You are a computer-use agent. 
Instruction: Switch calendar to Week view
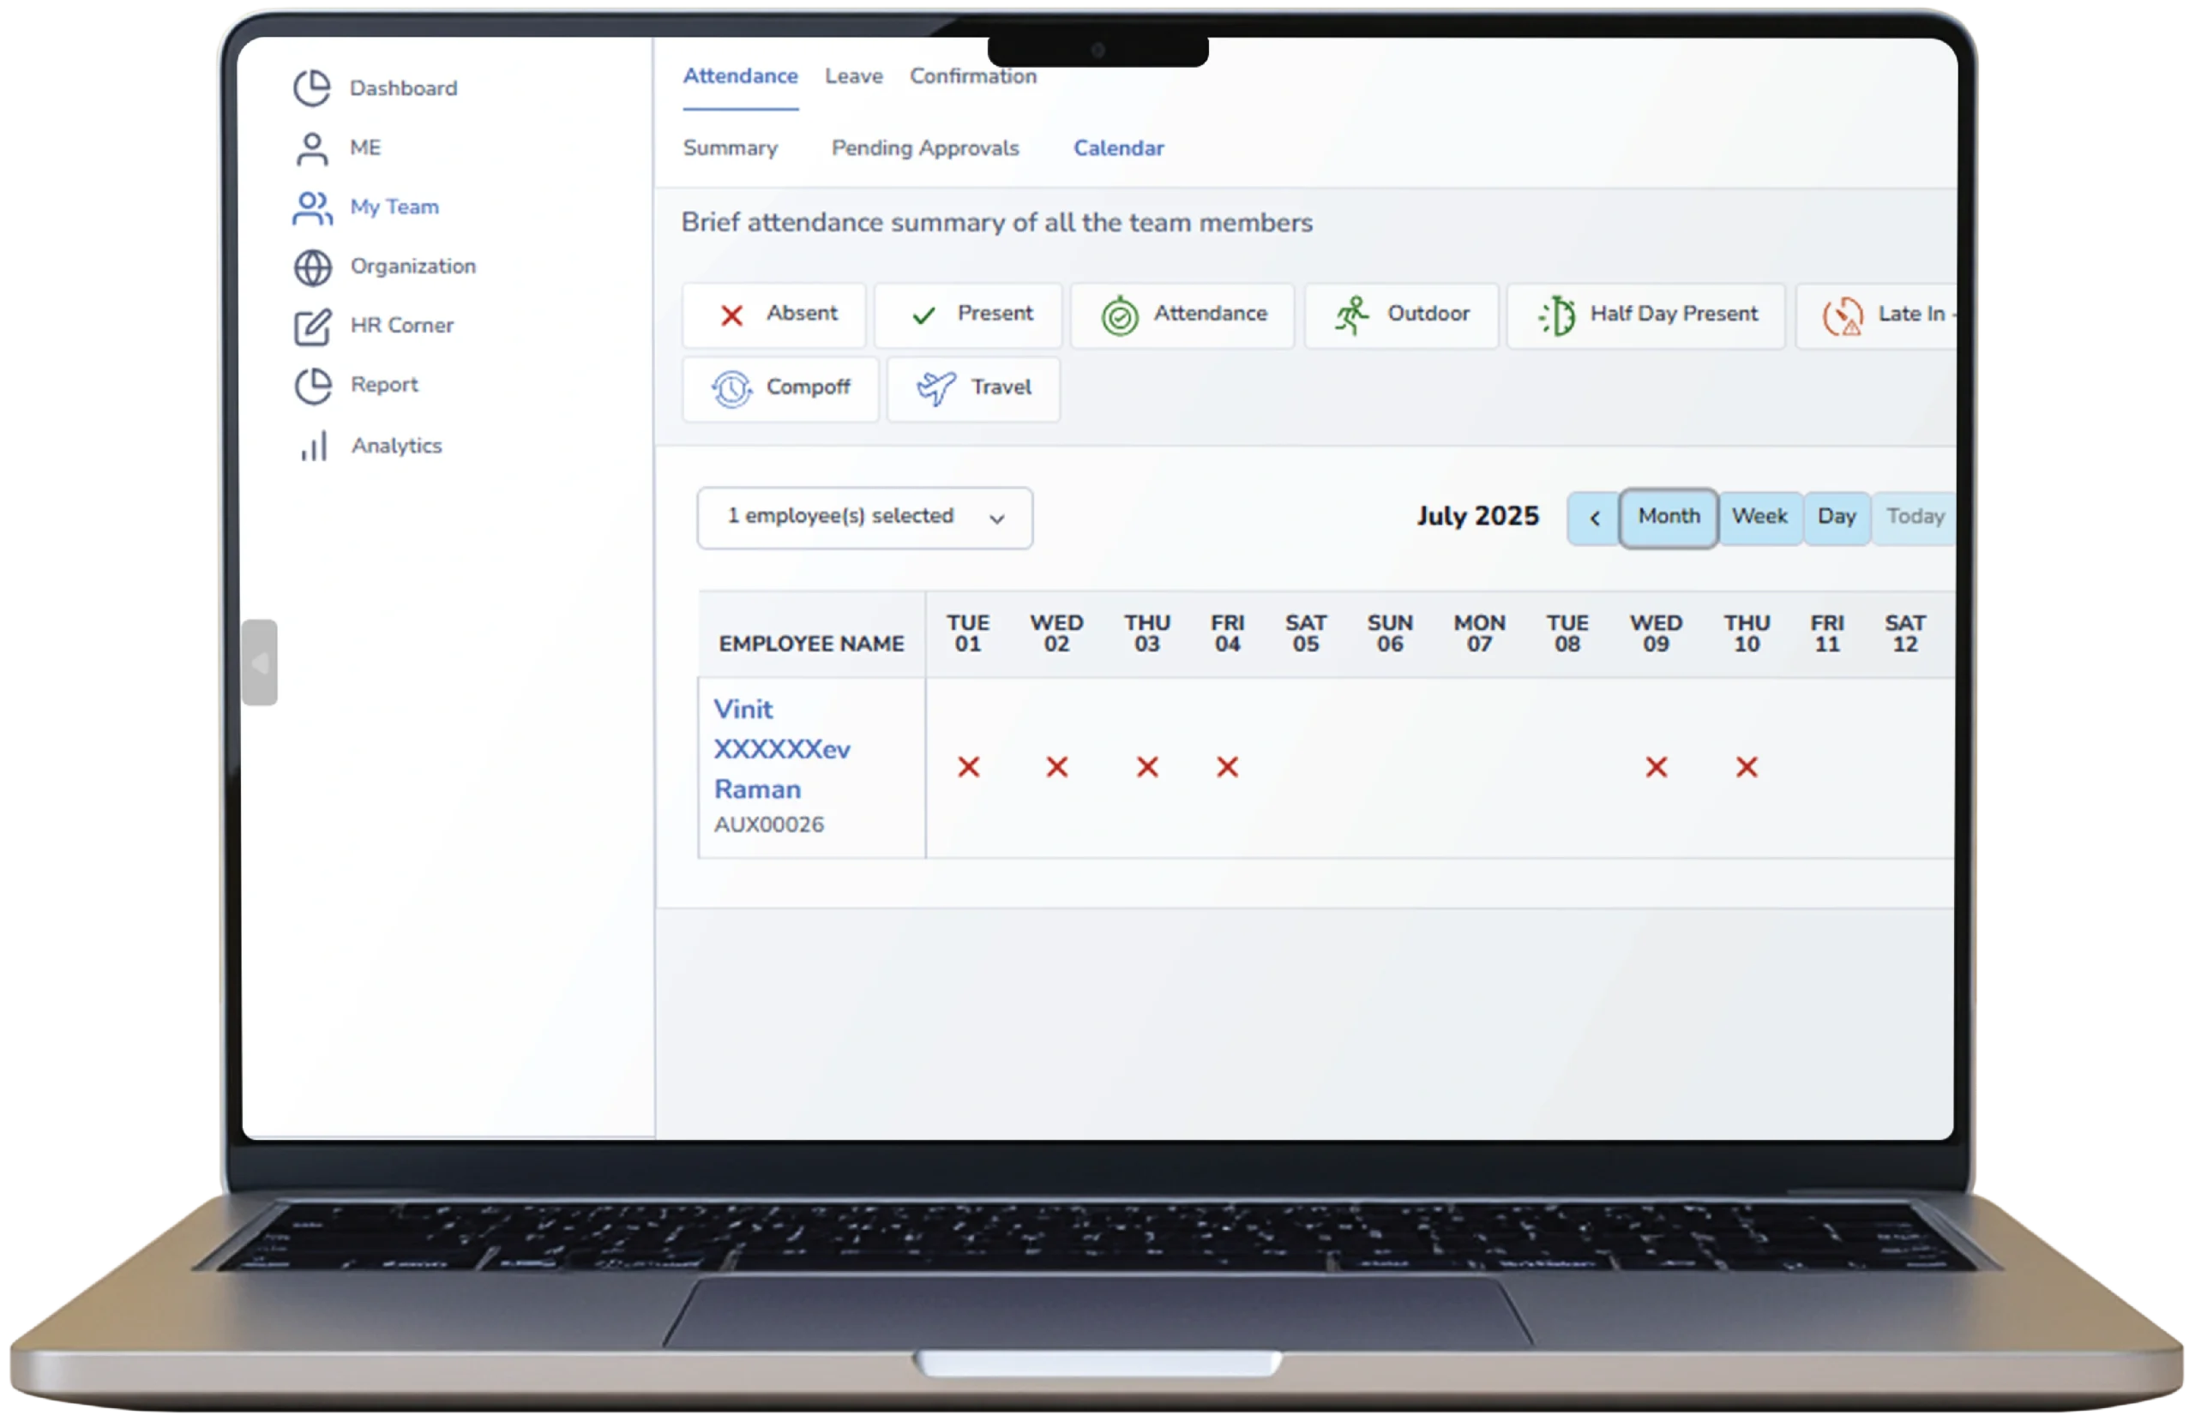pyautogui.click(x=1759, y=517)
